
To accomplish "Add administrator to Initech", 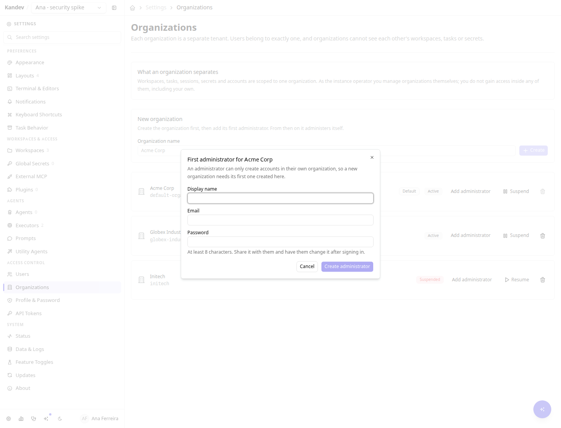I will pos(472,280).
